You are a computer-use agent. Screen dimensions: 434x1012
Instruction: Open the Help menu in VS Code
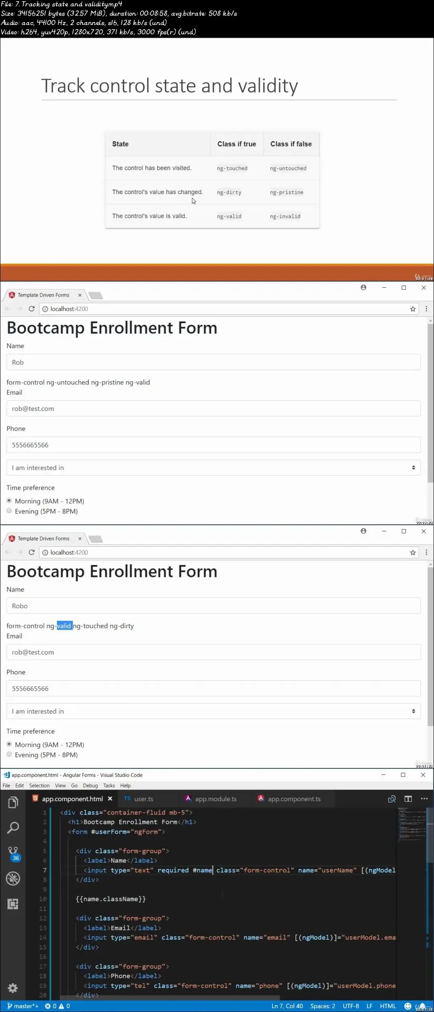coord(125,786)
